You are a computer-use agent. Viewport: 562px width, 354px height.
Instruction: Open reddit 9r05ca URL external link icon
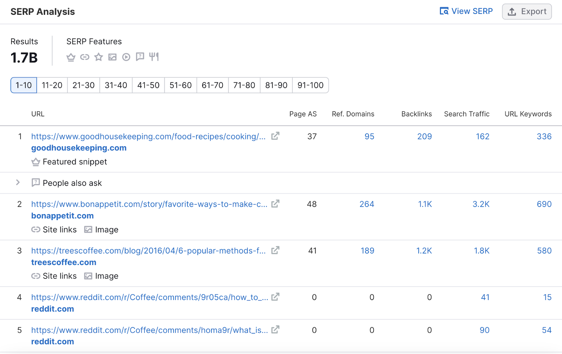275,297
